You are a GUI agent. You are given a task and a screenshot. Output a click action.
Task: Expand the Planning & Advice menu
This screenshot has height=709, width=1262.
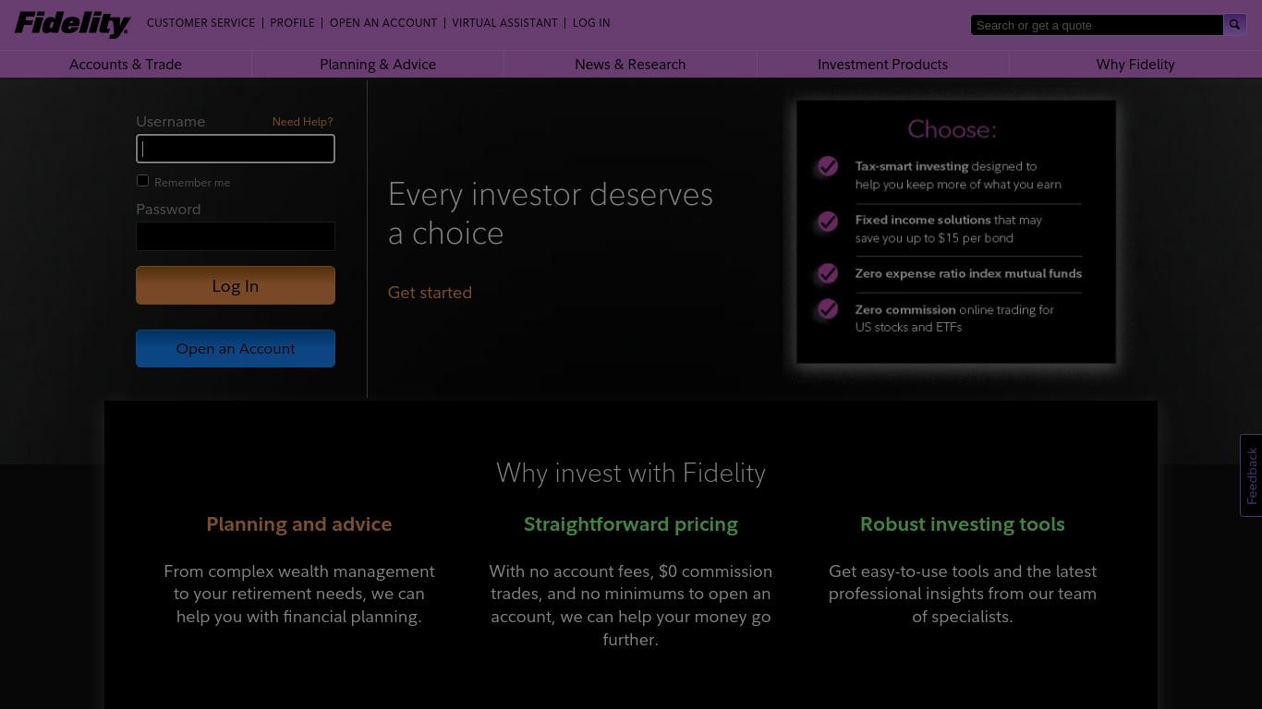click(378, 64)
